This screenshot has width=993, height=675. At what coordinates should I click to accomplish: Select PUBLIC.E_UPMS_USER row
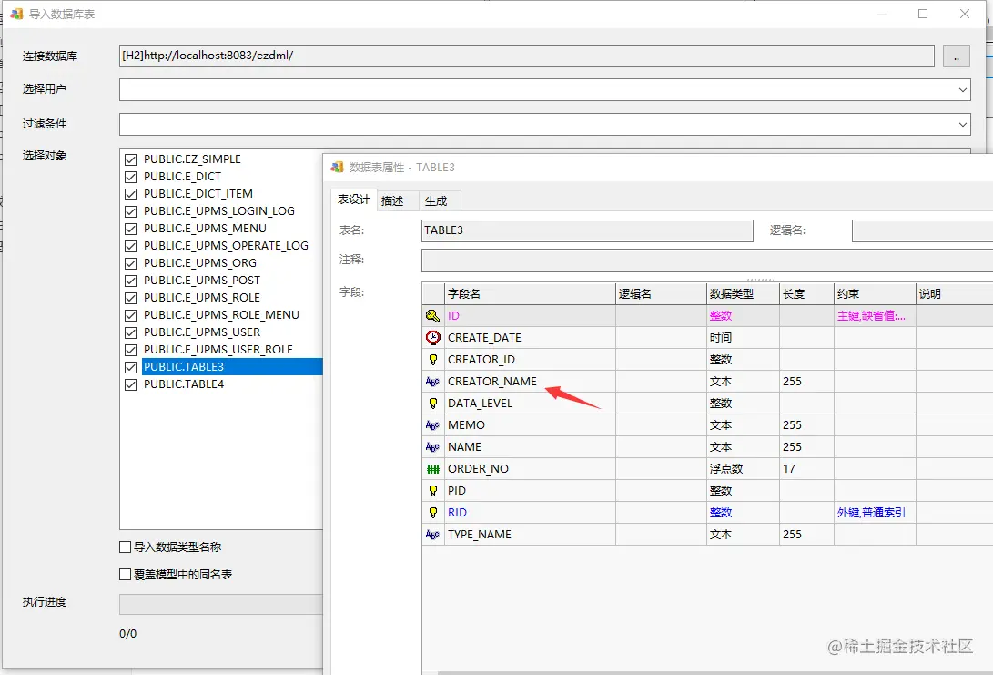[201, 332]
